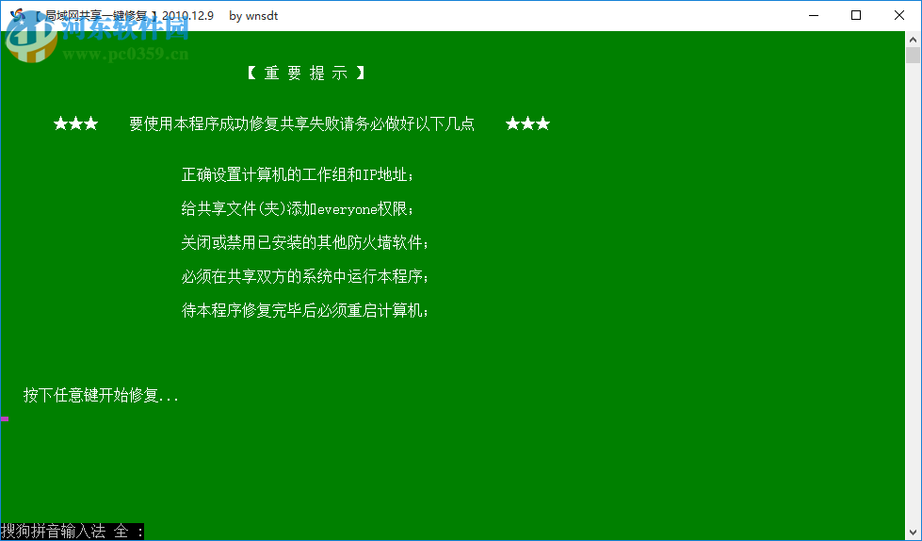The height and width of the screenshot is (541, 922).
Task: Click the vertical scrollbar thumb
Action: (913, 56)
